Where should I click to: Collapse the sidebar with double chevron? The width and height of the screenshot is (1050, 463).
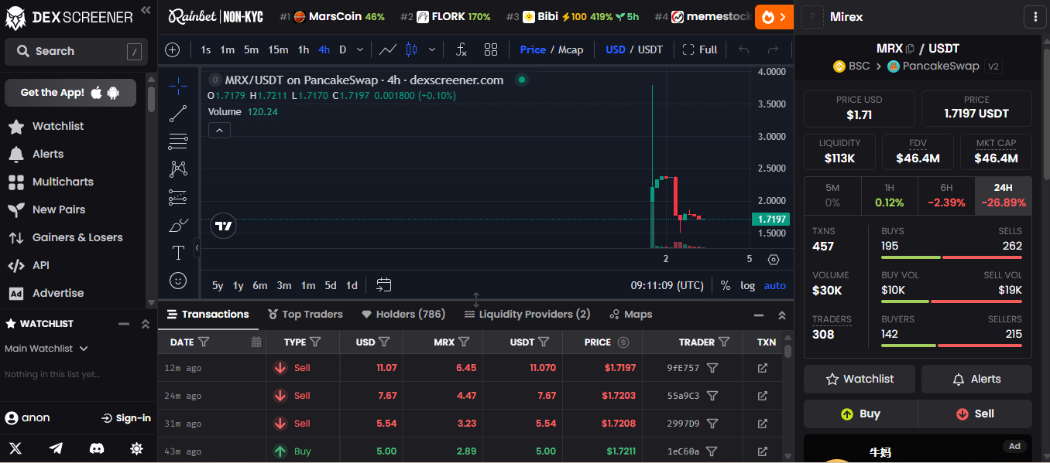146,10
